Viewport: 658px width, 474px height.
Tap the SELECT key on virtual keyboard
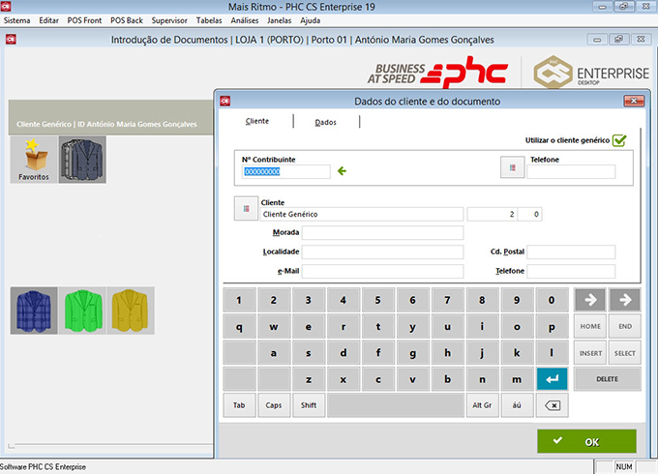(625, 353)
